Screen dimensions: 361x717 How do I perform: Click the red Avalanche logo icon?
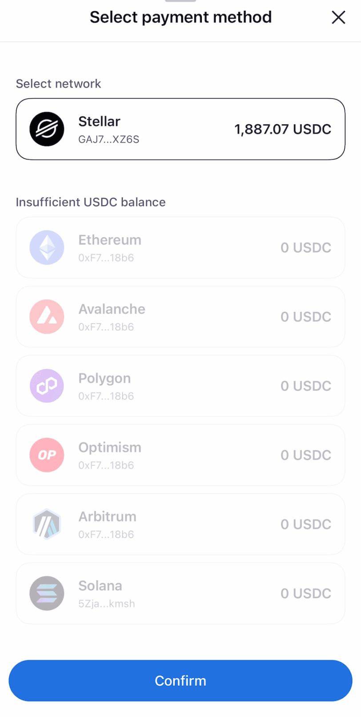[47, 317]
